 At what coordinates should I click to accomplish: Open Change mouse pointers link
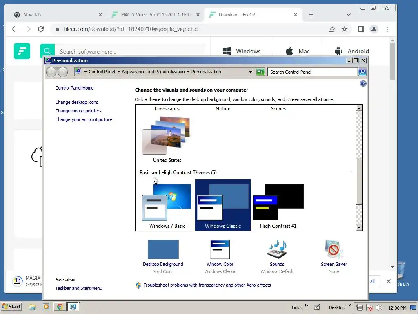click(x=78, y=111)
